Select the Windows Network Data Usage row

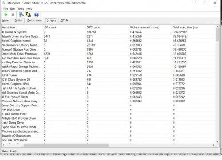click(108, 101)
